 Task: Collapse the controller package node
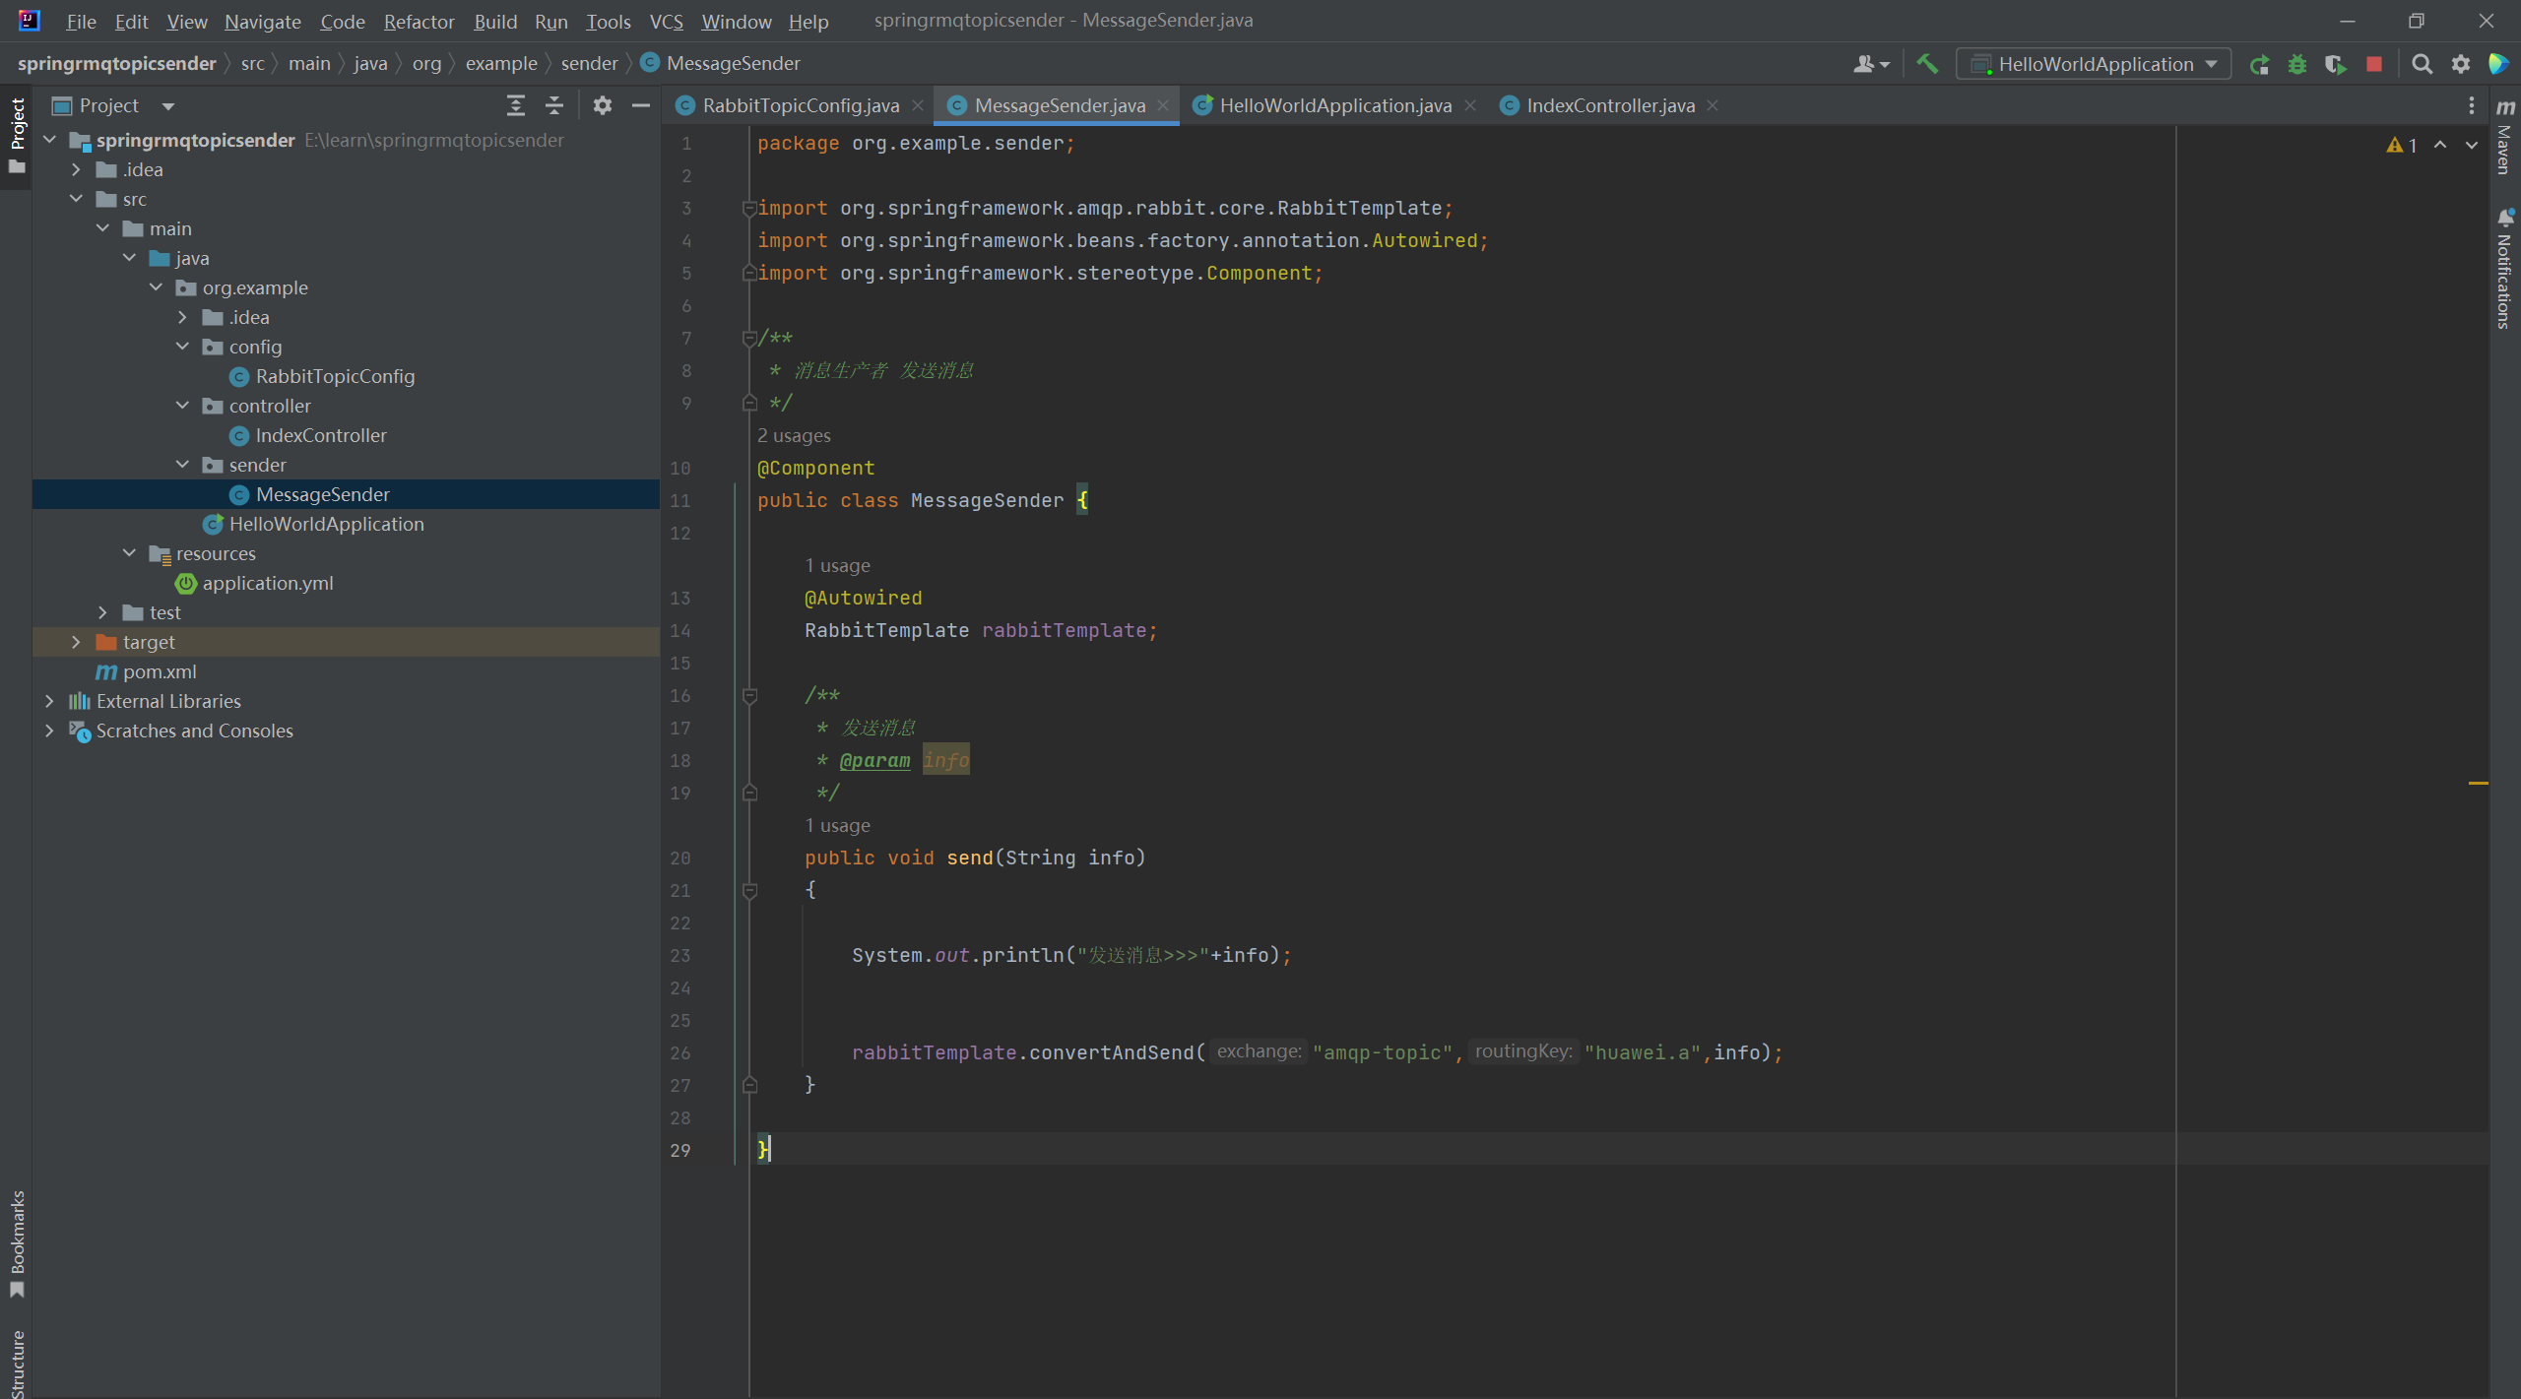coord(182,406)
